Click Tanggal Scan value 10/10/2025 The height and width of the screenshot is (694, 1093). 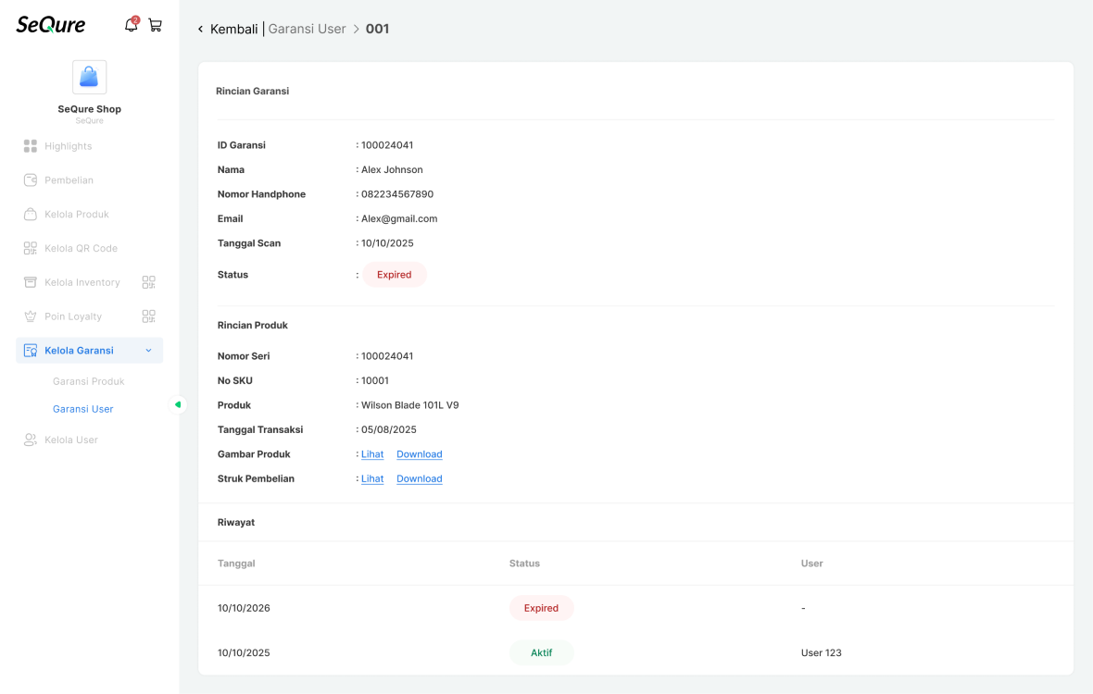(387, 243)
